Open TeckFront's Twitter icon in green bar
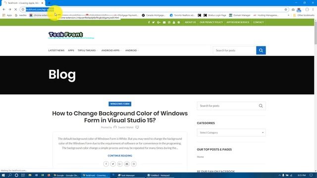 [x=154, y=22]
